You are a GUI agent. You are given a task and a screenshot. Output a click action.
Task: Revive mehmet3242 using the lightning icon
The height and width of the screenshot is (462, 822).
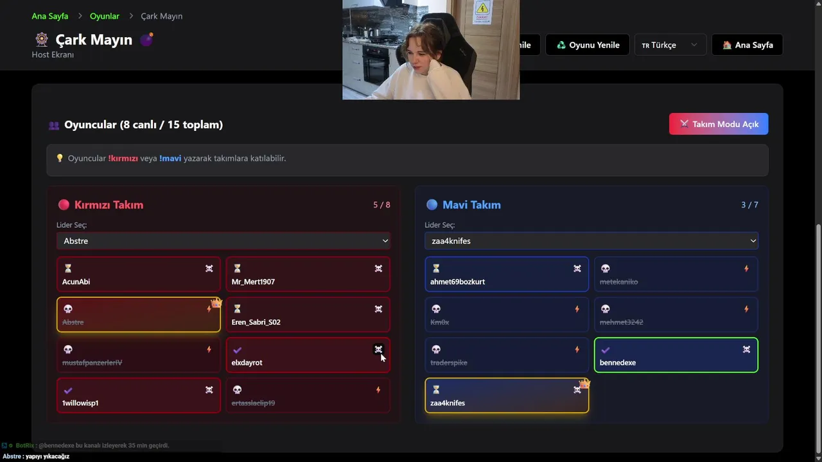tap(746, 309)
